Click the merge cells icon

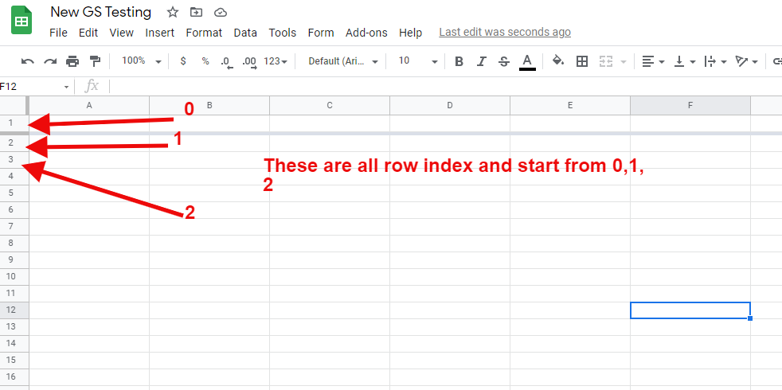(x=605, y=61)
